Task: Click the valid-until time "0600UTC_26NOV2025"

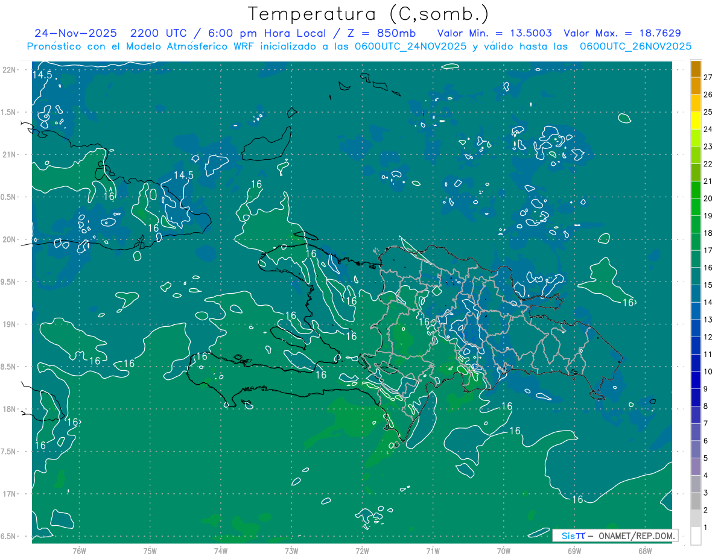Action: 635,46
